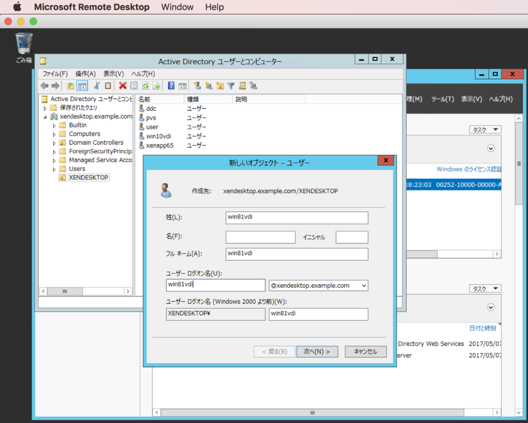Click the 名(F) input field
Screen dimensions: 528x423
click(260, 237)
